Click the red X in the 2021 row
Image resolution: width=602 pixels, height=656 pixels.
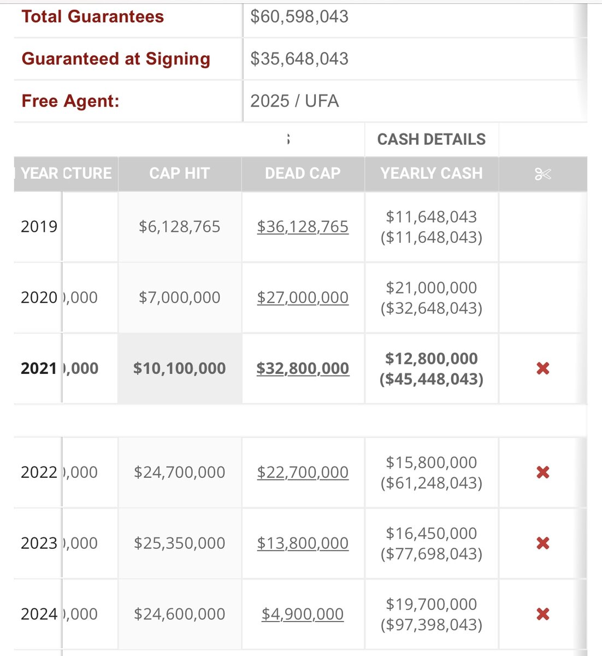click(542, 368)
